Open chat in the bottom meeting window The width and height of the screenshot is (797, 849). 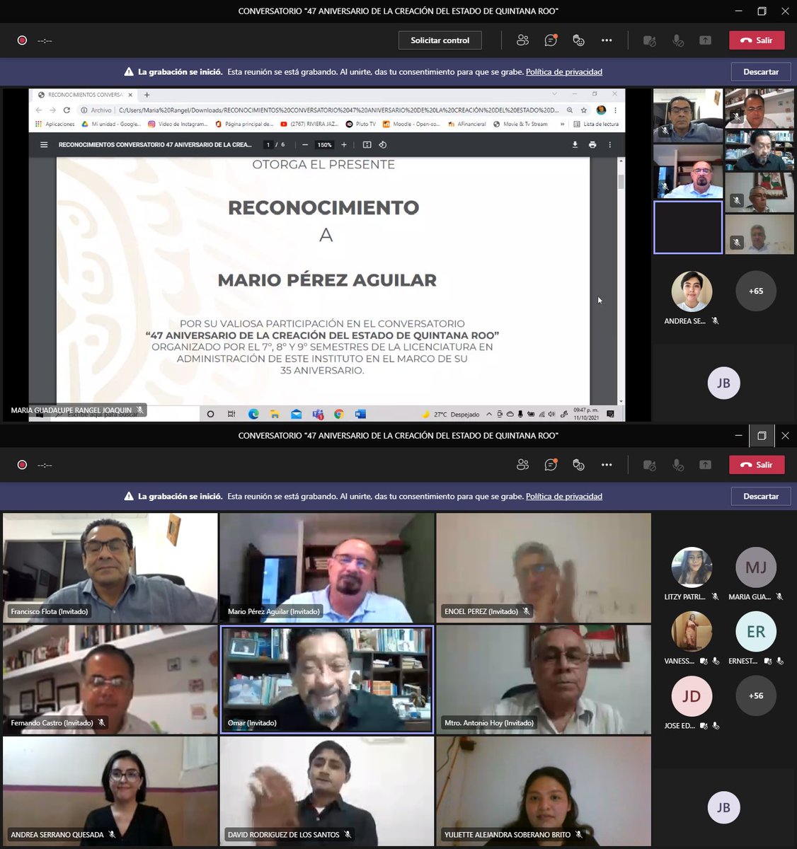[x=551, y=465]
